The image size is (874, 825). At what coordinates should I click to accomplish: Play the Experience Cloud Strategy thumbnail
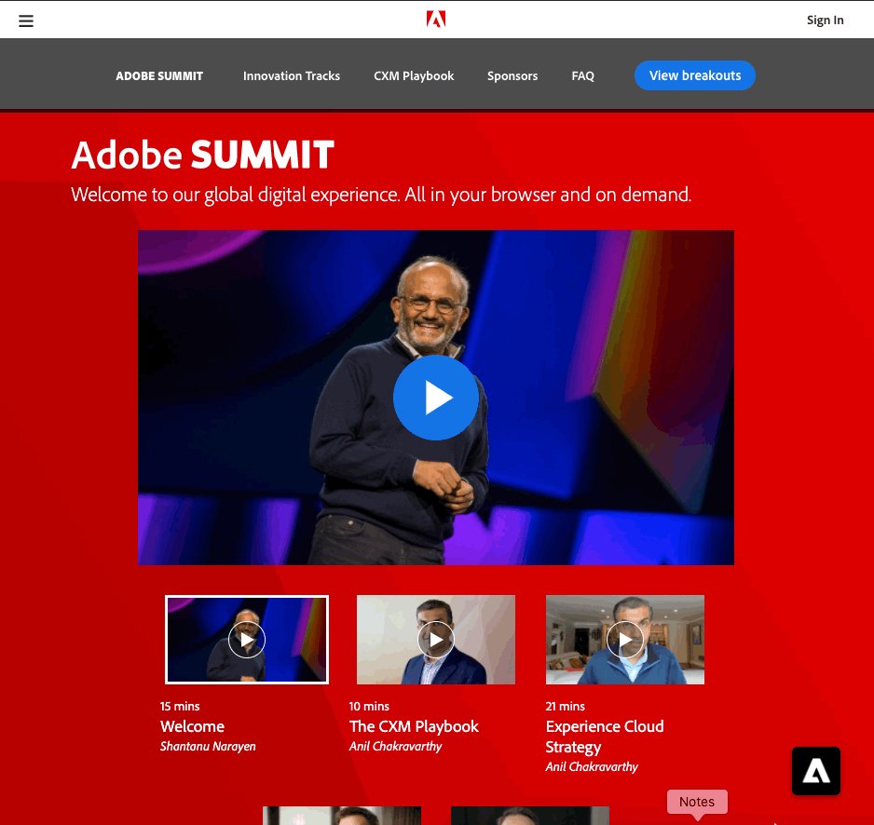(625, 640)
